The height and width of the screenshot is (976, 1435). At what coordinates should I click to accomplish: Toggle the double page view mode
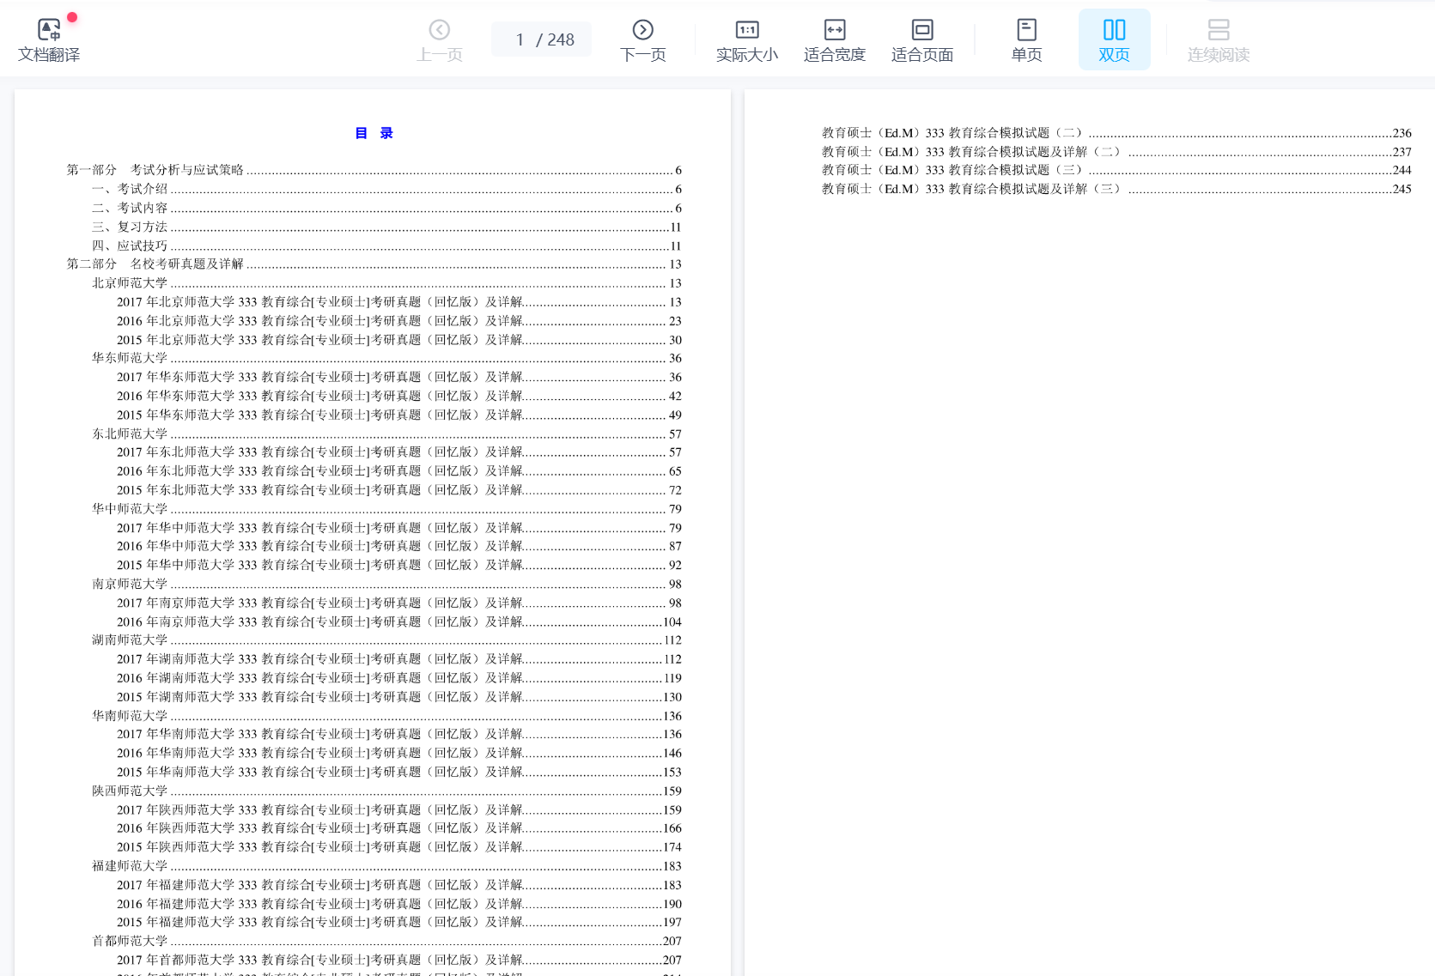pos(1114,40)
